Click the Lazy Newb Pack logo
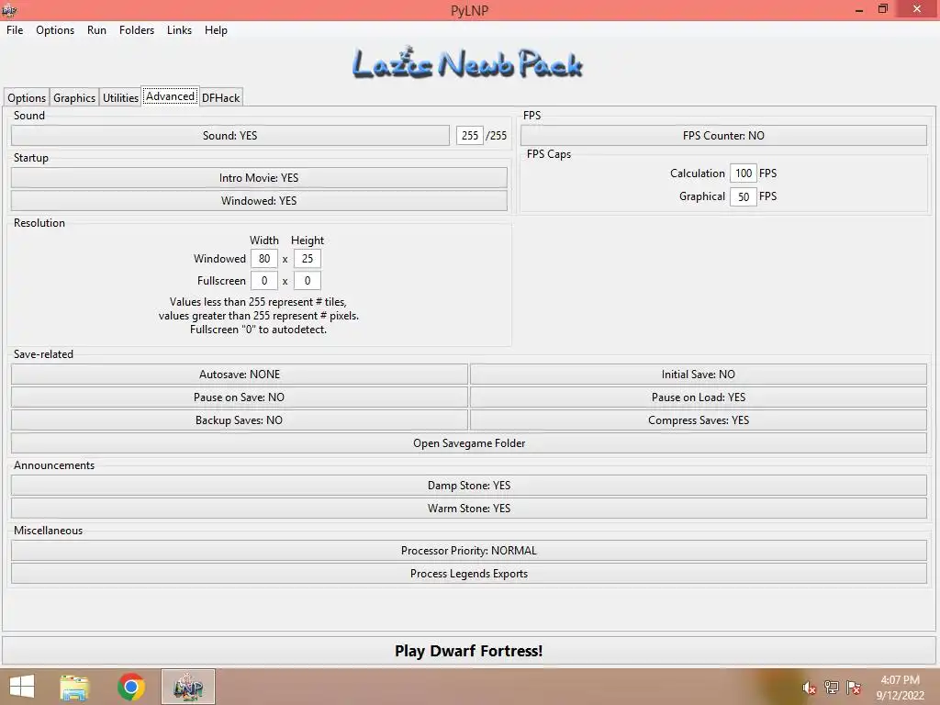Viewport: 940px width, 705px height. 467,63
